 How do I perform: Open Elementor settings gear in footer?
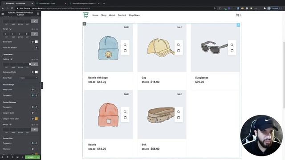pos(2,157)
